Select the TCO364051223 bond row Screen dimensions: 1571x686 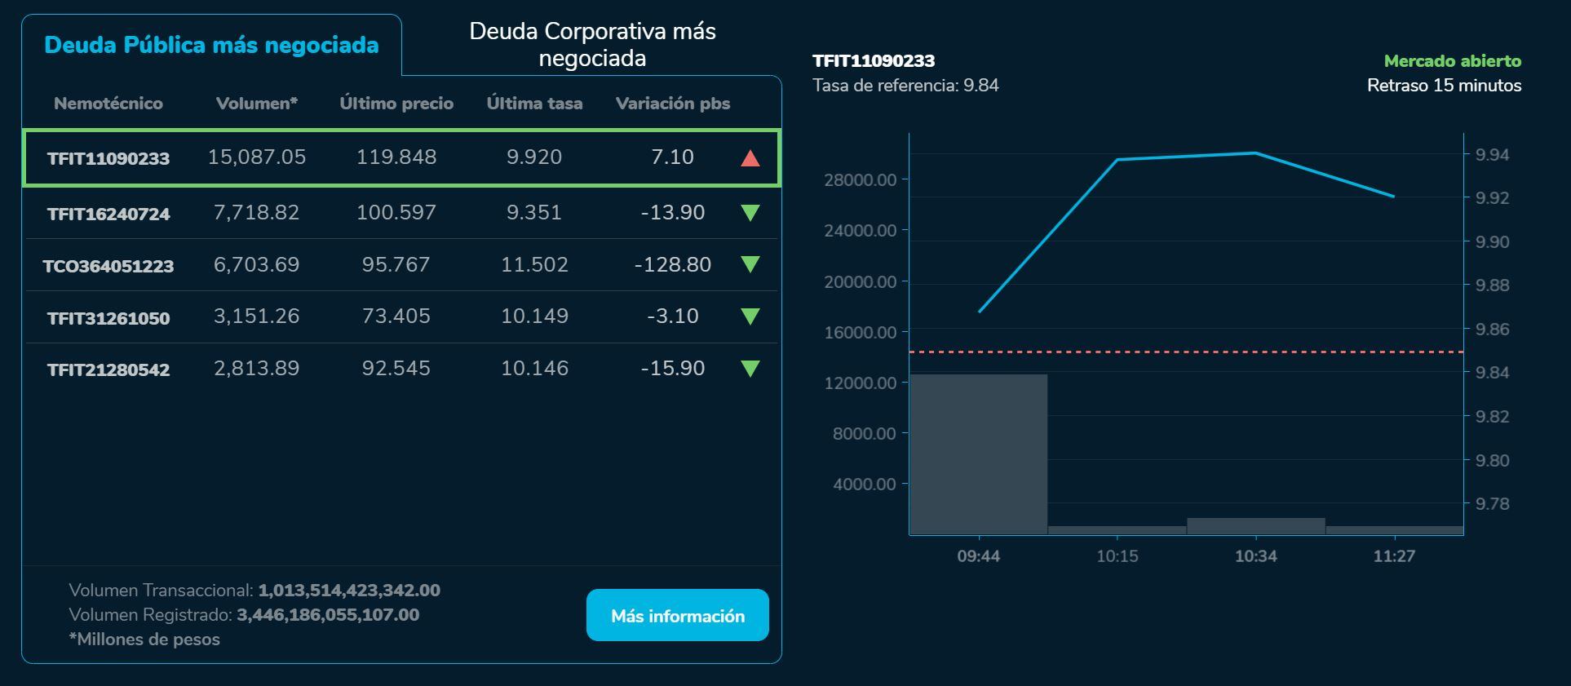tap(108, 266)
